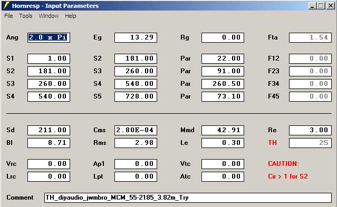Screen dimensions: 337x207
Task: Click the Bl field with 8.71
Action: (49, 143)
